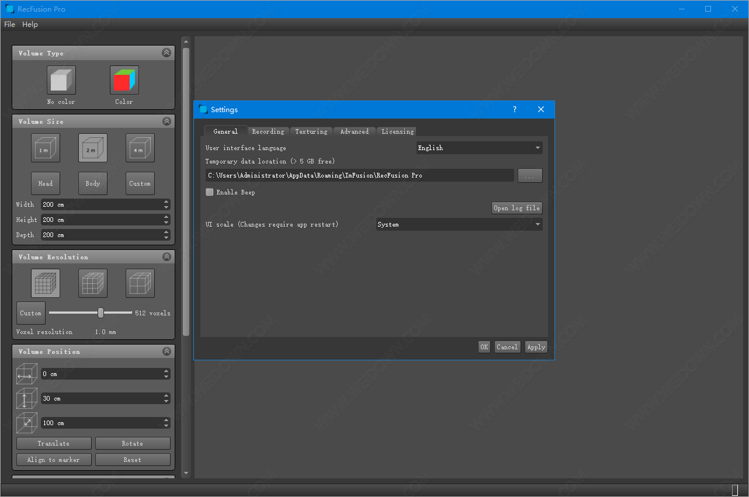Viewport: 749px width, 497px height.
Task: Click the Head preset button
Action: [46, 183]
